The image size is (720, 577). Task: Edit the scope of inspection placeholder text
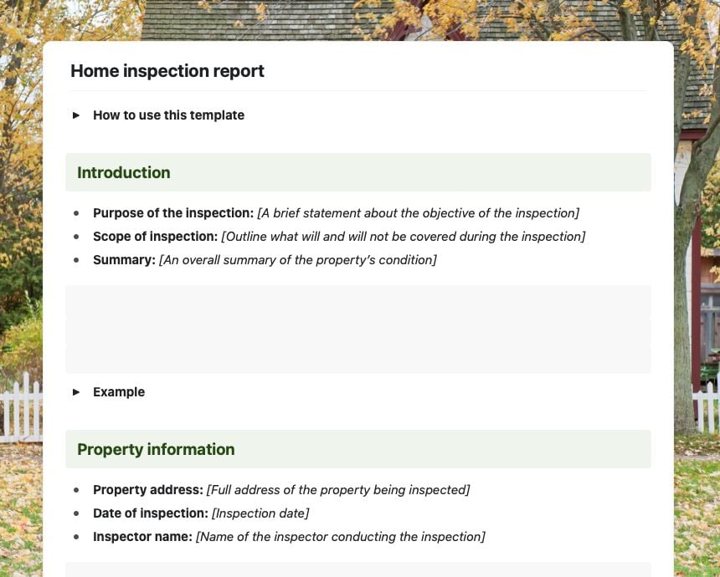403,237
